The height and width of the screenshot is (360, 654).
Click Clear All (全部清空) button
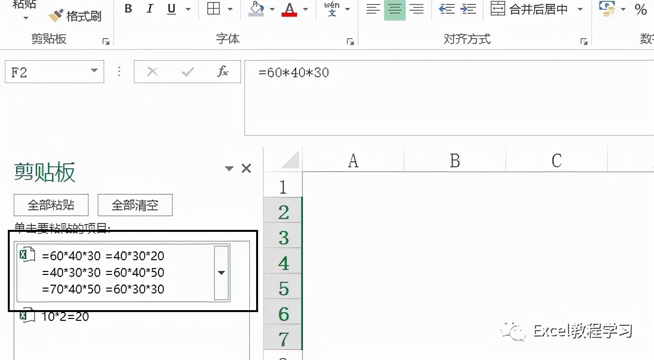pyautogui.click(x=135, y=205)
